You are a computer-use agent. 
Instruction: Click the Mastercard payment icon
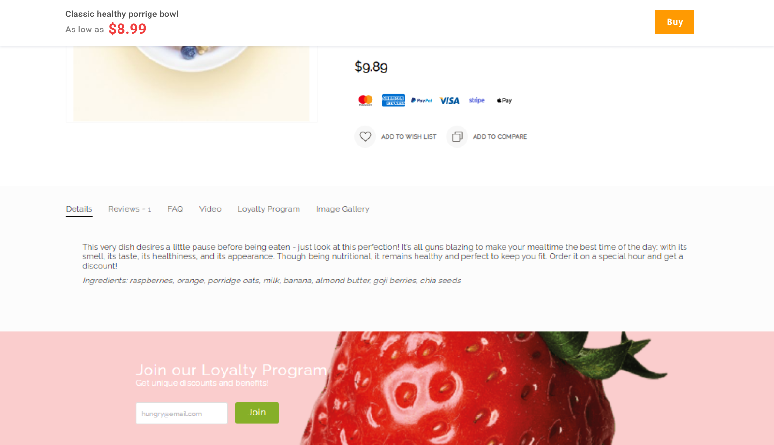point(366,100)
